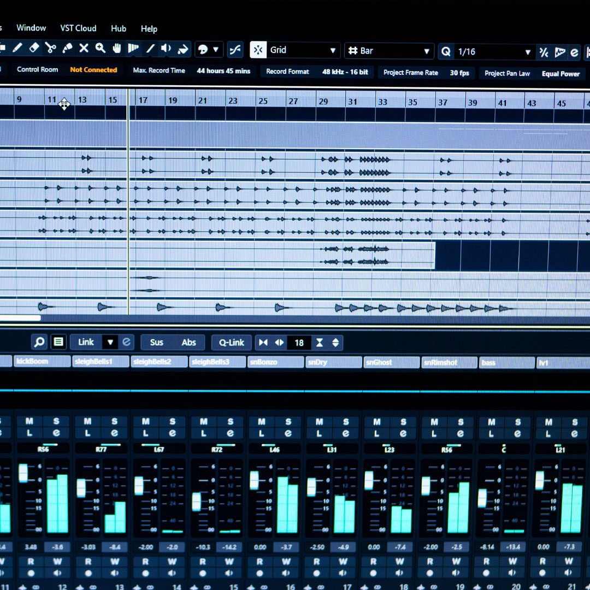Toggle Snap to Zero Crossing

(235, 50)
